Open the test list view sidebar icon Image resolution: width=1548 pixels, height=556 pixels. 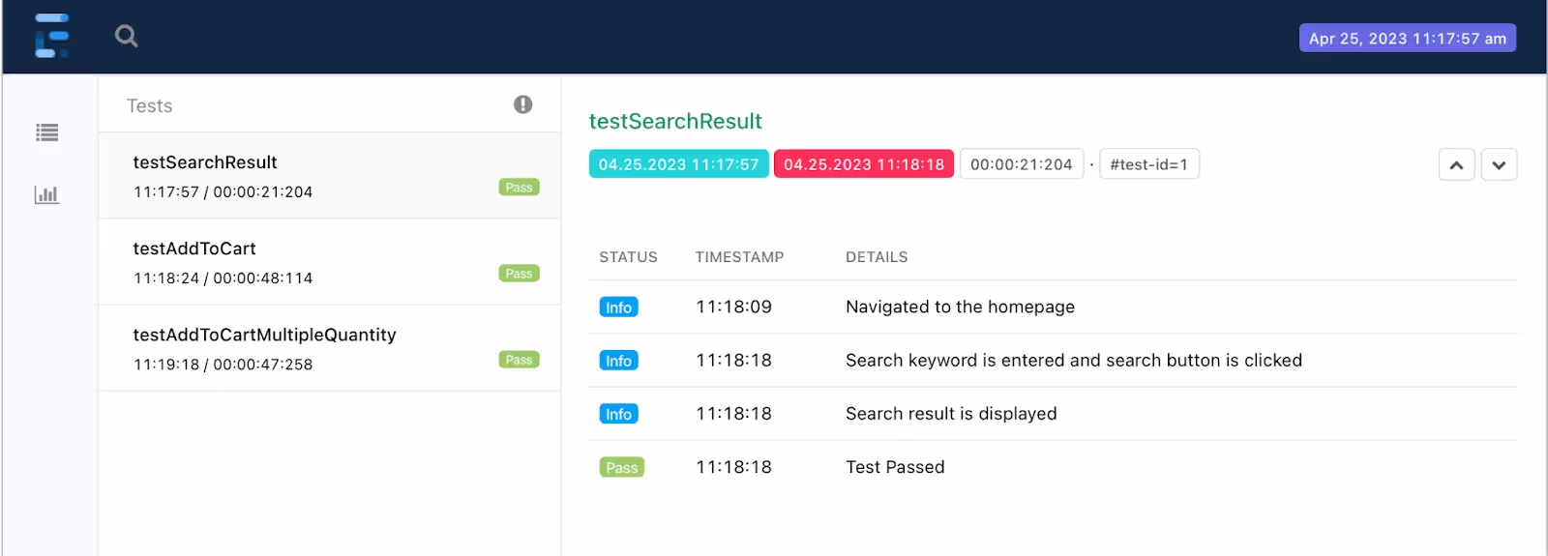pyautogui.click(x=46, y=132)
